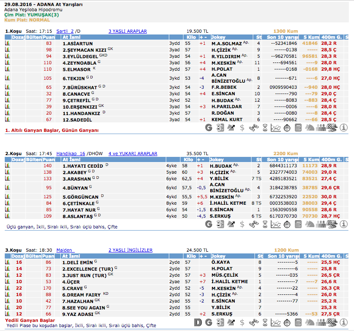Click the calculator icon under race 3
This screenshot has width=354, height=331.
point(298,322)
